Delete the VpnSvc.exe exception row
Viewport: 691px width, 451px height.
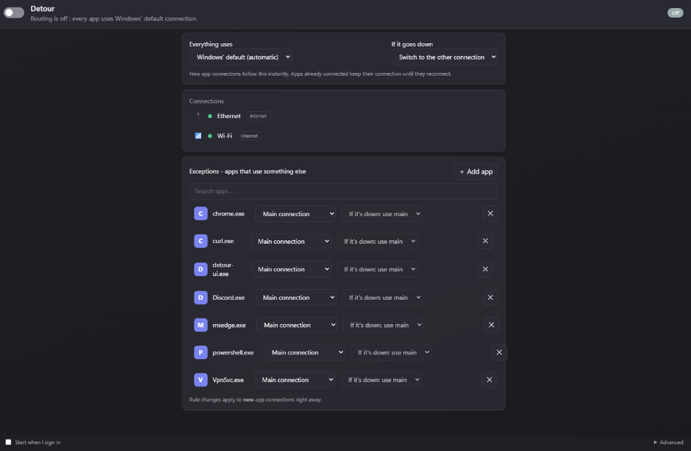pyautogui.click(x=489, y=379)
